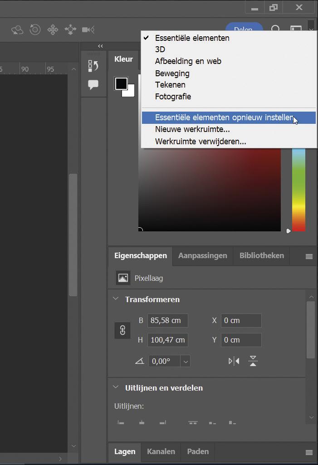Click the X position field
This screenshot has height=465, width=318.
click(x=241, y=321)
